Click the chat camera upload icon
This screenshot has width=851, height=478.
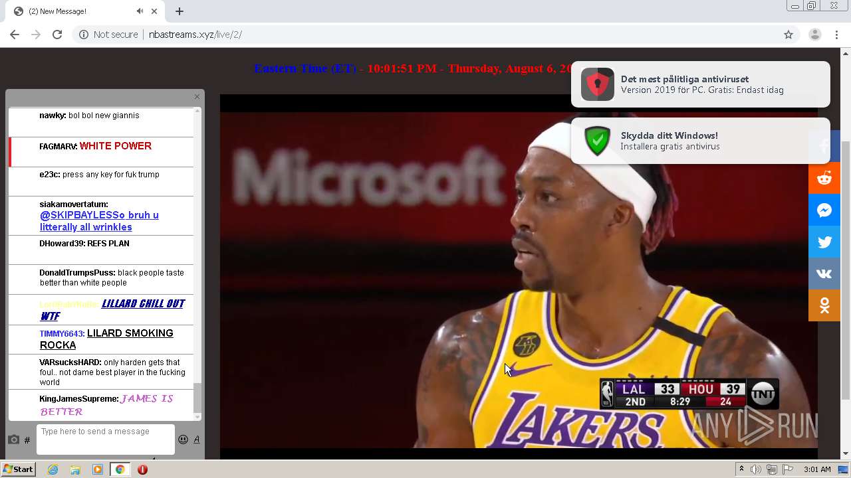point(13,439)
